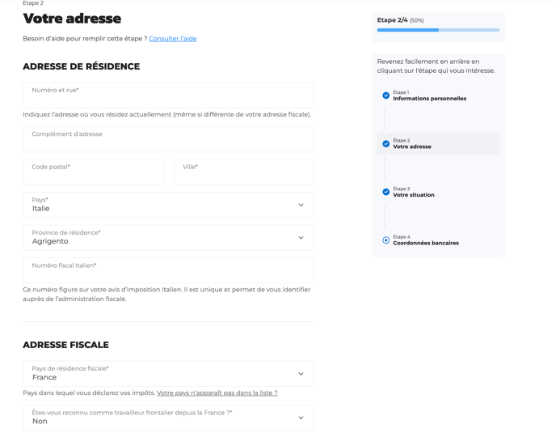Open the Pays dropdown showing Italie
This screenshot has height=433, width=556.
pyautogui.click(x=168, y=205)
